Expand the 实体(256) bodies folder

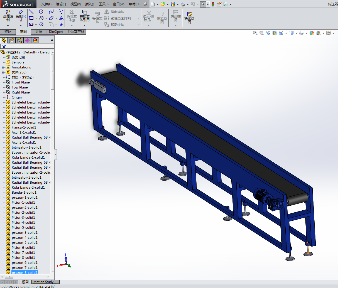3,72
